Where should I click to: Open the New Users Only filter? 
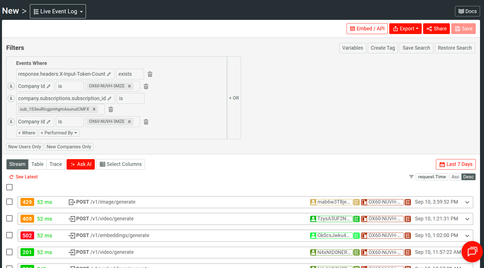(x=24, y=147)
